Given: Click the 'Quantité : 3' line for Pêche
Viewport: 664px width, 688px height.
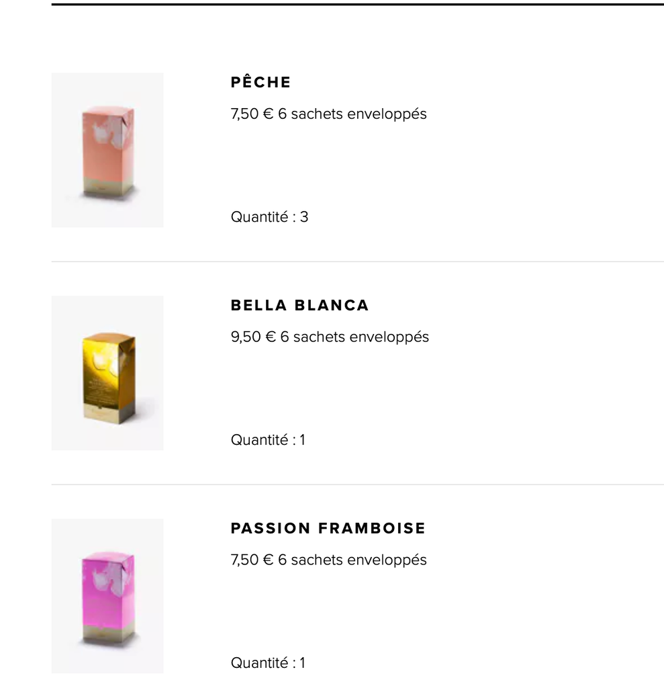Looking at the screenshot, I should click(x=269, y=217).
